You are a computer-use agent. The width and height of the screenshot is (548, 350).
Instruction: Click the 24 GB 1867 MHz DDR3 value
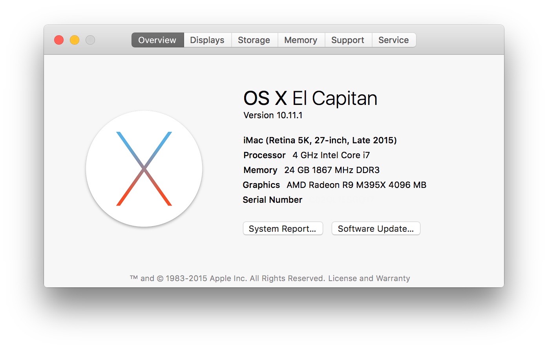(332, 170)
